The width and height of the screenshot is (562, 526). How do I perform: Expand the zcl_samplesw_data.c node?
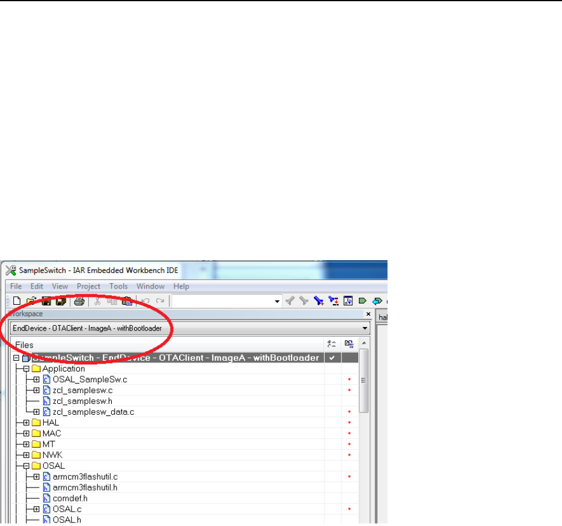click(x=36, y=412)
